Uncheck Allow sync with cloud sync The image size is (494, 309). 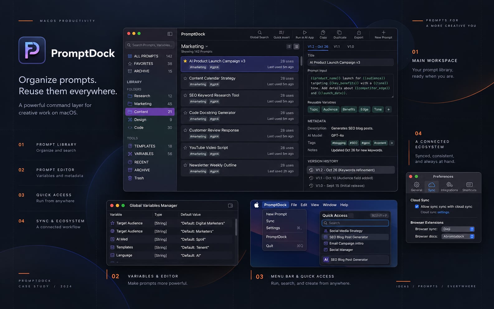click(417, 207)
